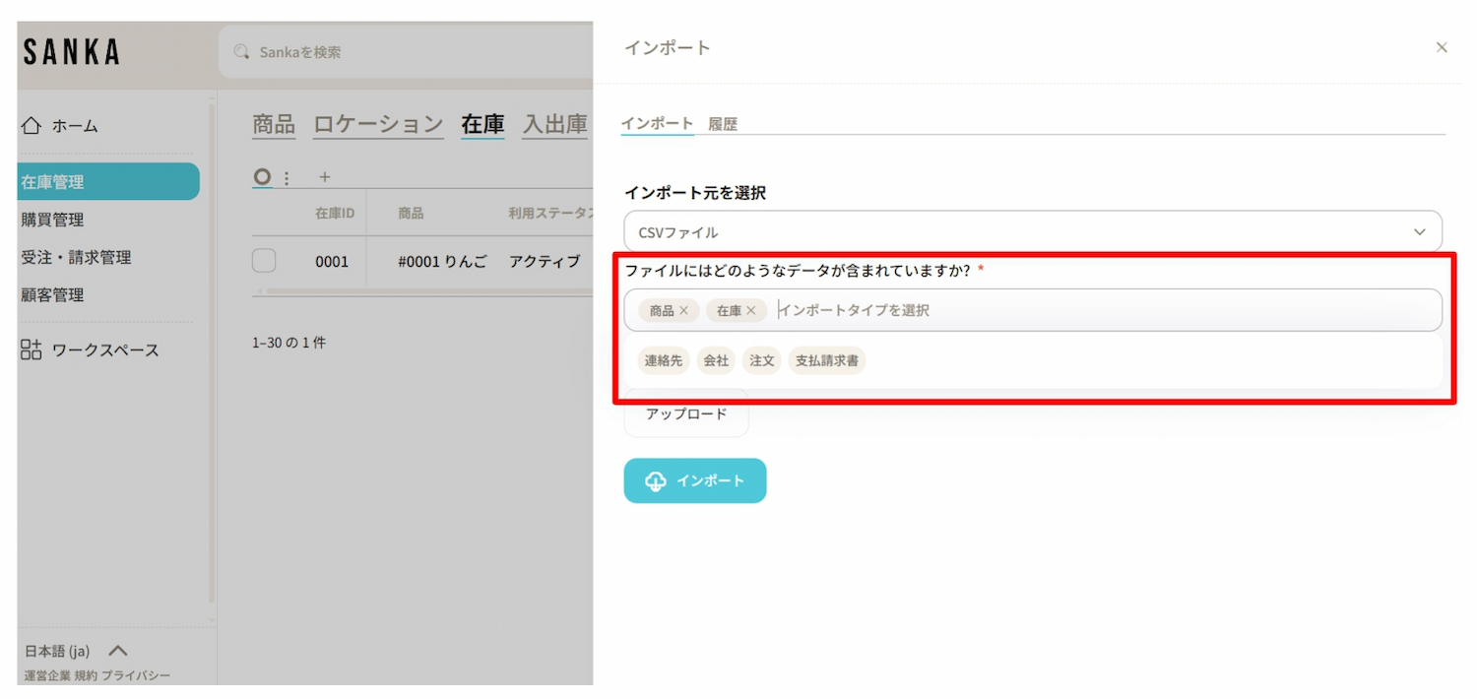Image resolution: width=1477 pixels, height=699 pixels.
Task: Choose the 会社 import type option
Action: [x=716, y=361]
